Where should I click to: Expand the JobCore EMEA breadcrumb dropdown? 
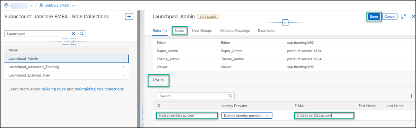(x=73, y=6)
